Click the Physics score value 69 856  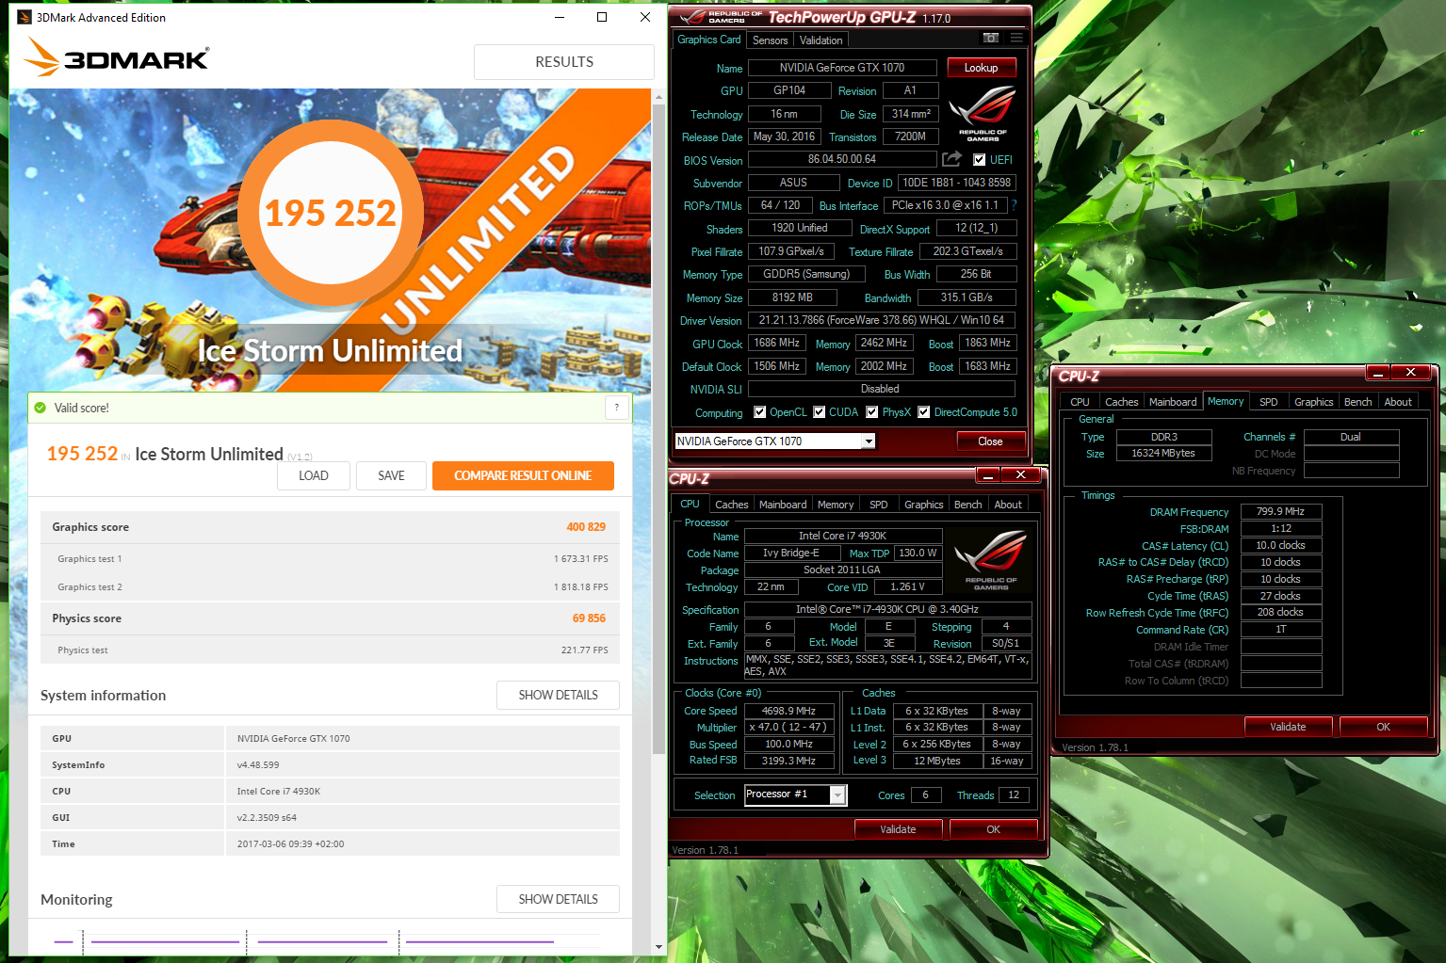click(x=589, y=618)
